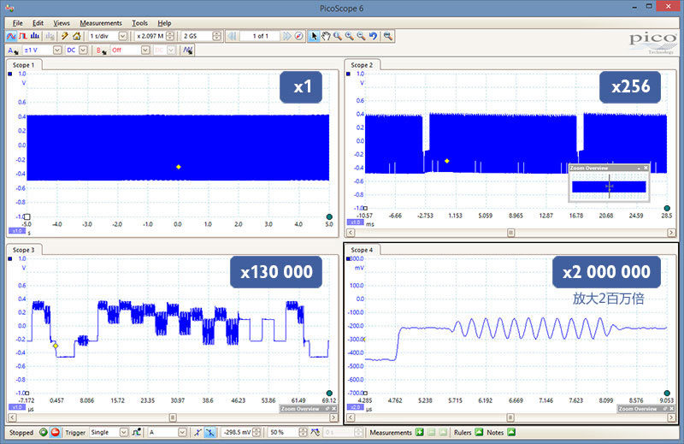Open Channel B options icon

[101, 50]
